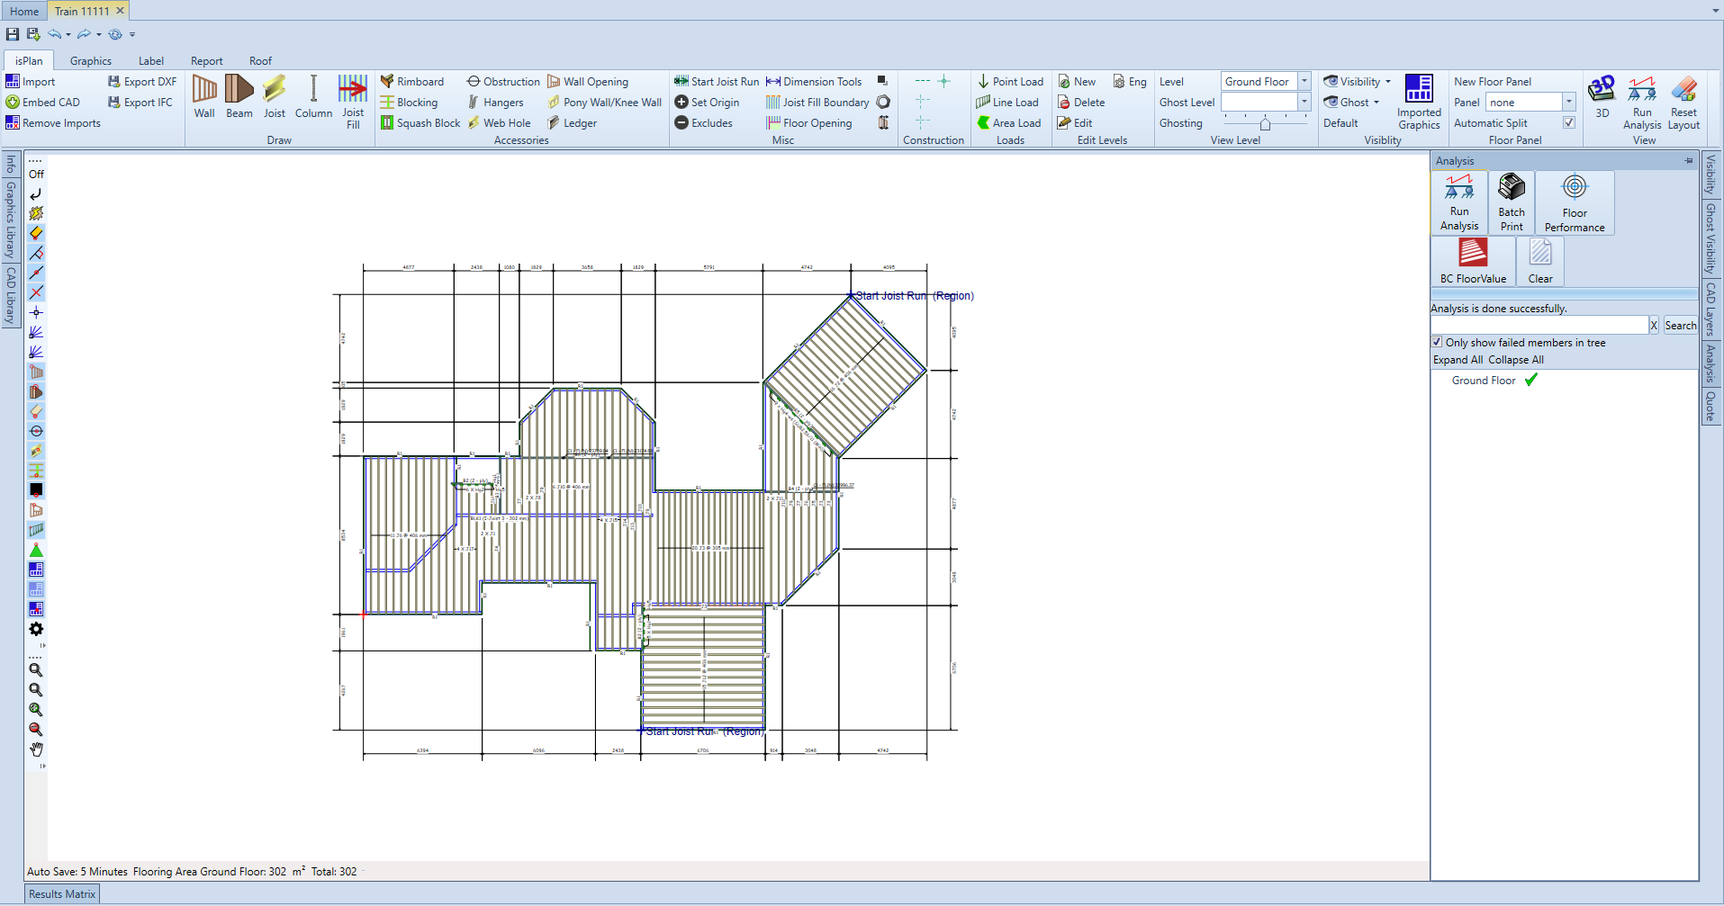Switch to the Label ribbon tab

151,60
